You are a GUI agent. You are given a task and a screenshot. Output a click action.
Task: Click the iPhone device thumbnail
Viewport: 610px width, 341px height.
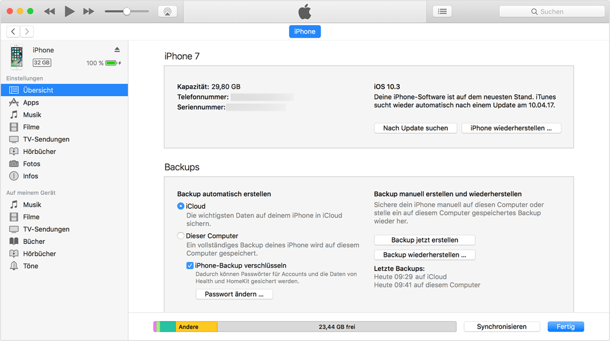pyautogui.click(x=17, y=57)
